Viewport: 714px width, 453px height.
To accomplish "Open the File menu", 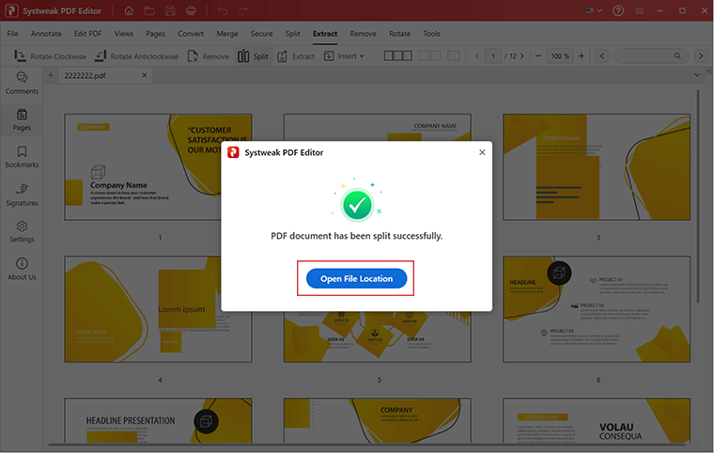I will click(x=13, y=34).
